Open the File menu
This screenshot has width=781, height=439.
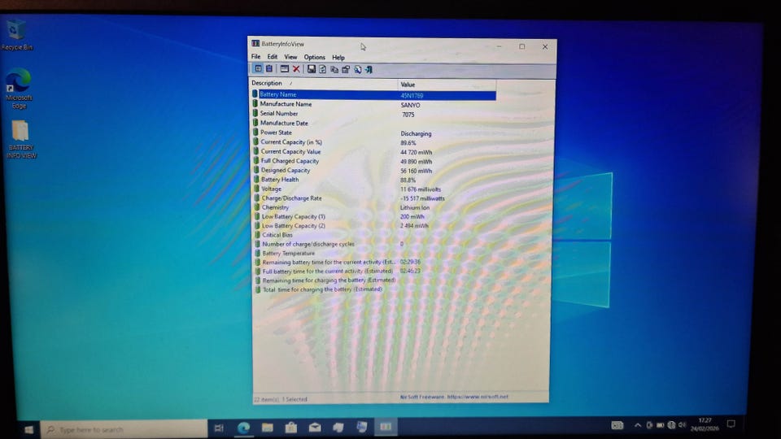tap(255, 57)
